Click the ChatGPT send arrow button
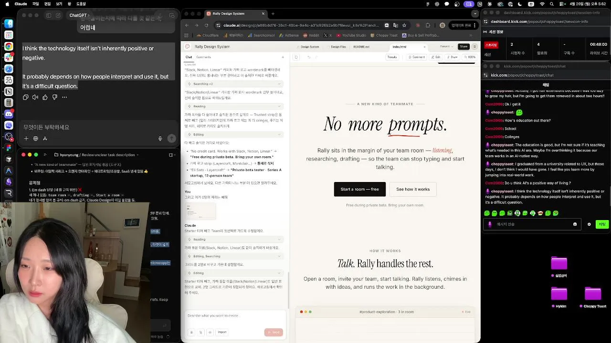This screenshot has height=343, width=611. pos(172,139)
